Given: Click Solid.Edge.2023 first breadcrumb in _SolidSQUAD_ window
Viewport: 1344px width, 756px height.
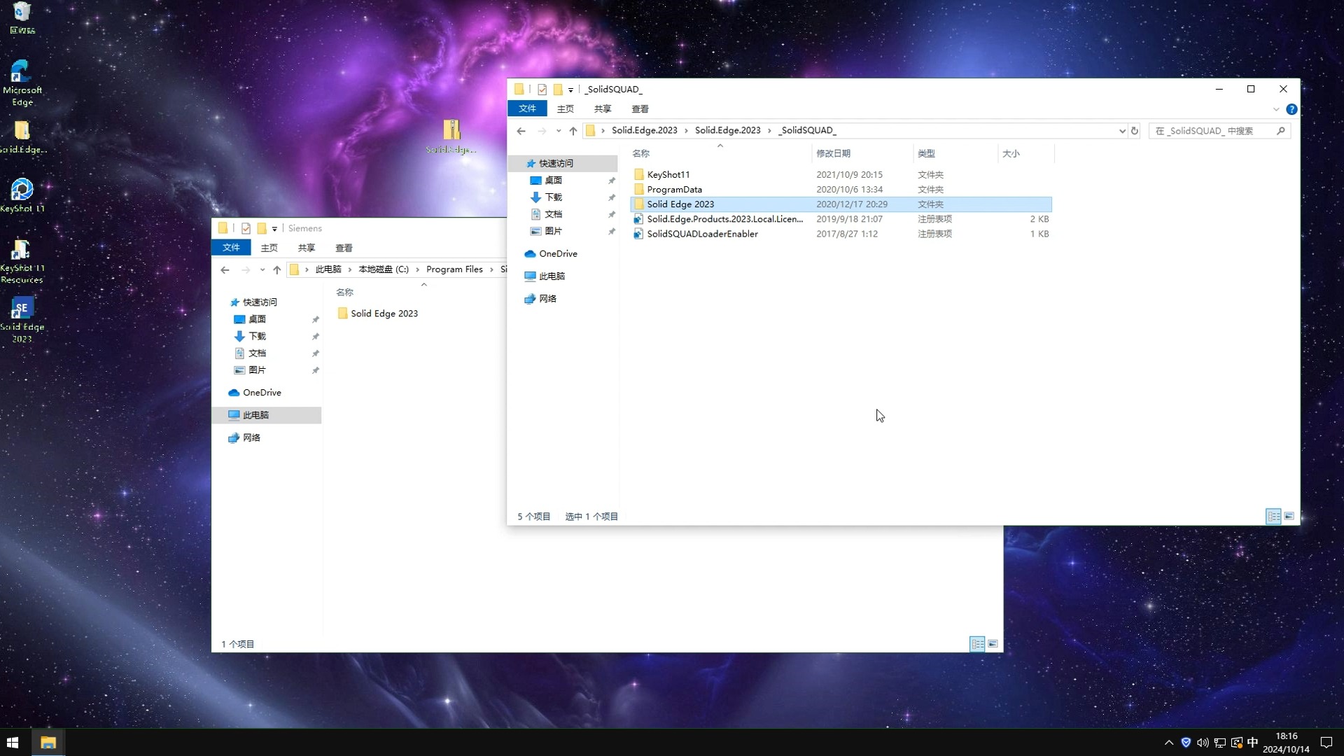Looking at the screenshot, I should (x=644, y=130).
